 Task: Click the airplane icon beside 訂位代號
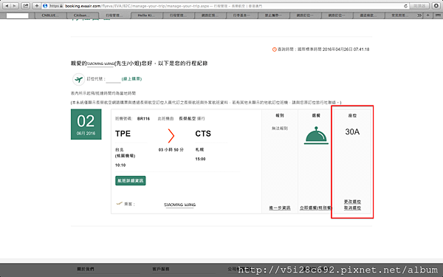[78, 79]
